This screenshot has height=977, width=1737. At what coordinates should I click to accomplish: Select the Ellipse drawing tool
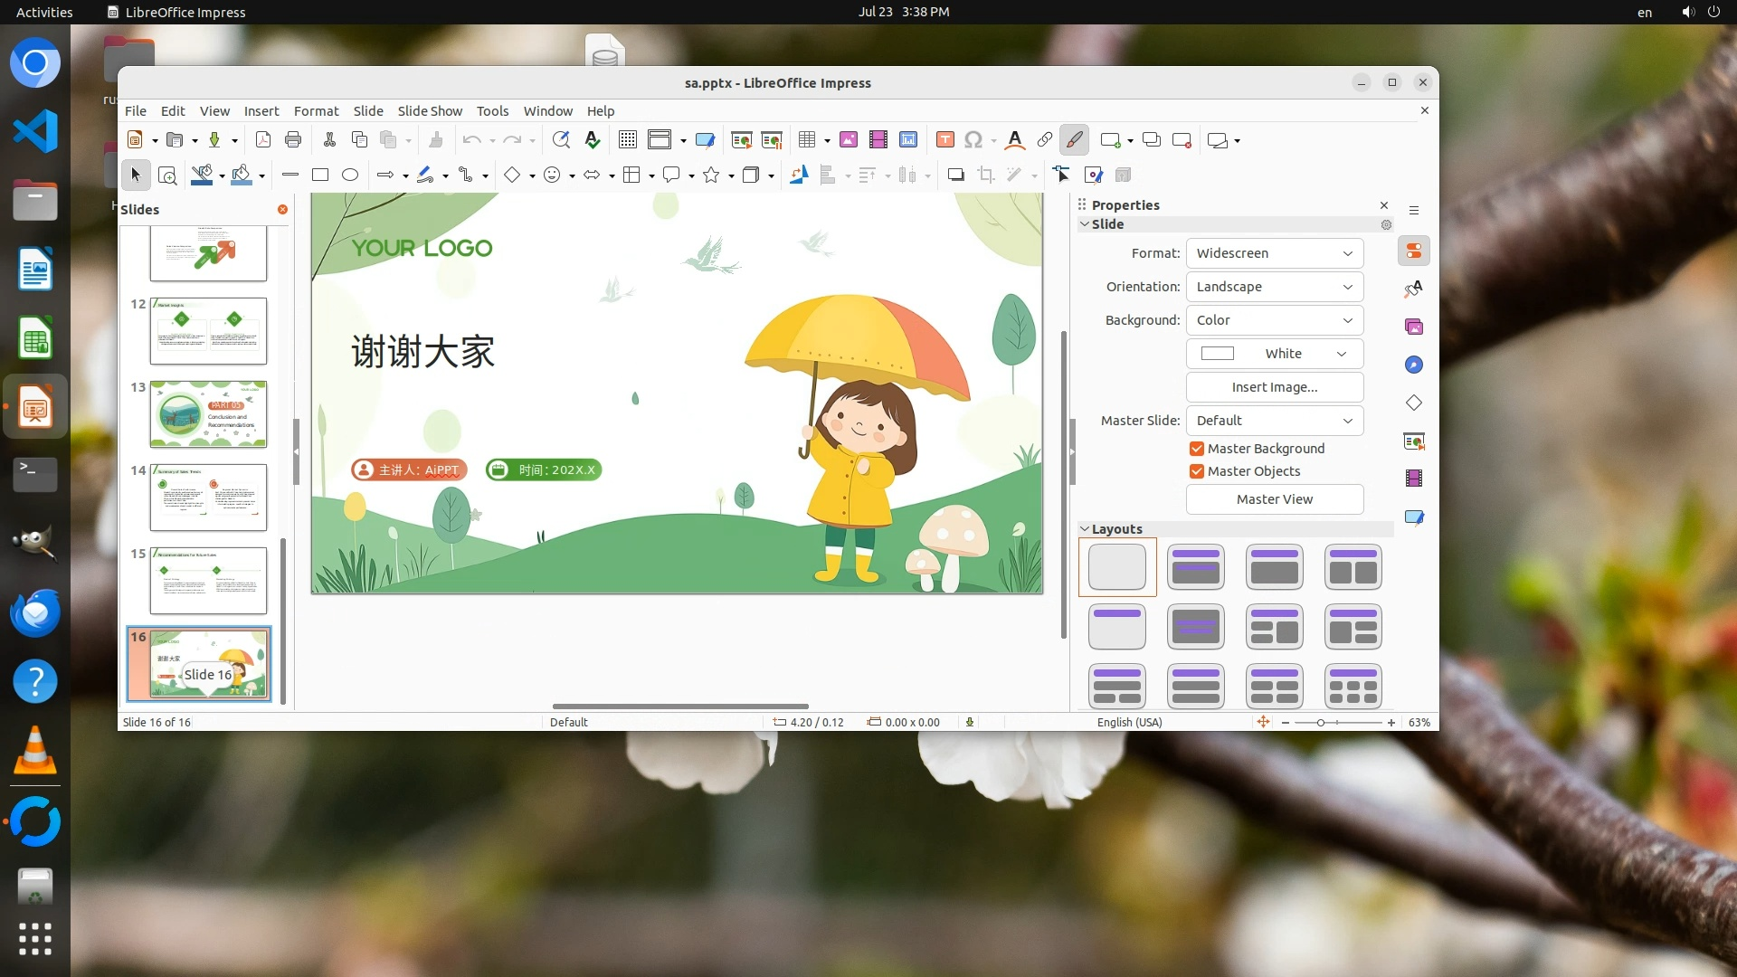tap(350, 175)
